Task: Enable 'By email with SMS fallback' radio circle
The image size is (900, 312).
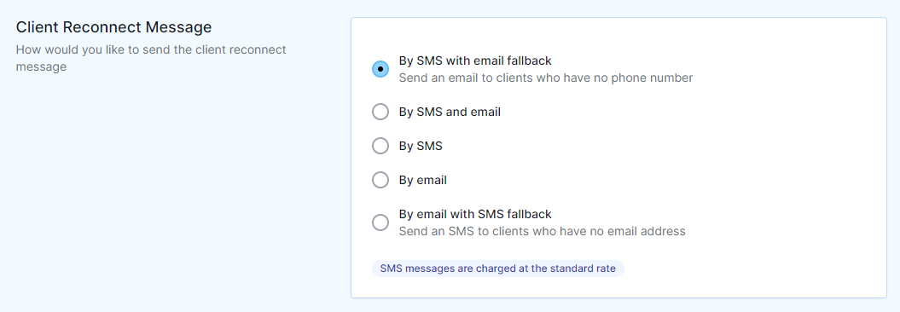Action: 380,222
